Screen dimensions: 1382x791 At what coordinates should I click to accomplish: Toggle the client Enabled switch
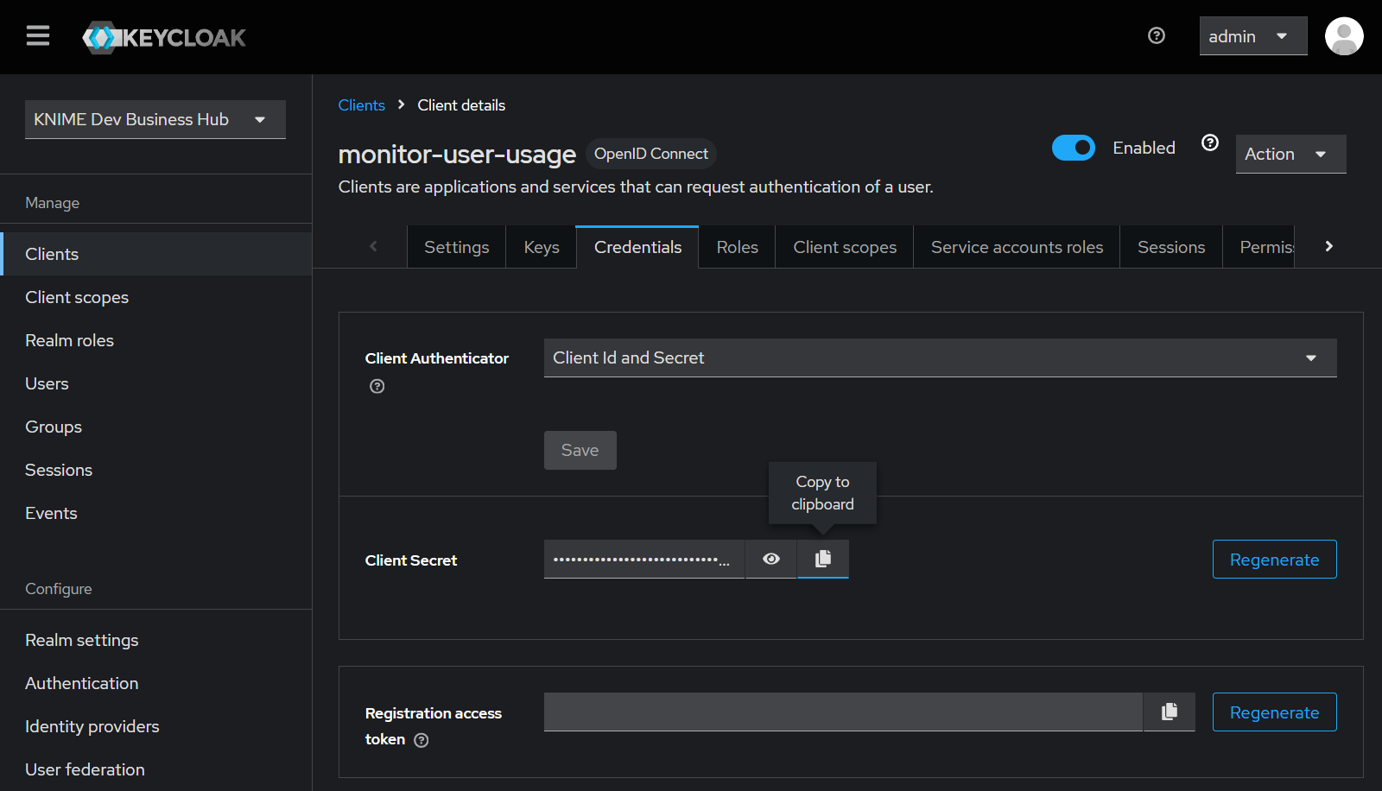pyautogui.click(x=1074, y=148)
